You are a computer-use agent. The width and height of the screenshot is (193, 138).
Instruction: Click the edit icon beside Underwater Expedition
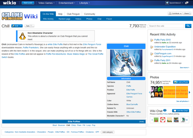click(x=152, y=47)
